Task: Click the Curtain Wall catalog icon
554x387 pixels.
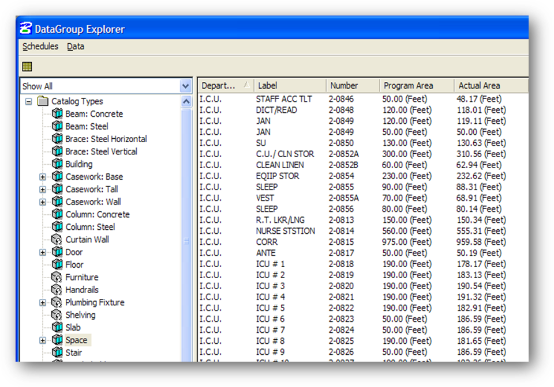Action: (57, 240)
